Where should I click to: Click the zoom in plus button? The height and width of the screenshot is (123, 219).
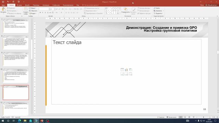210,117
